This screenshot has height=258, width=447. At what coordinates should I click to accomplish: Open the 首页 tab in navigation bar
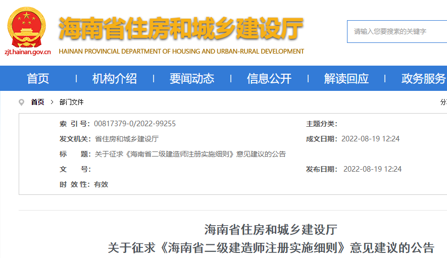click(x=38, y=79)
